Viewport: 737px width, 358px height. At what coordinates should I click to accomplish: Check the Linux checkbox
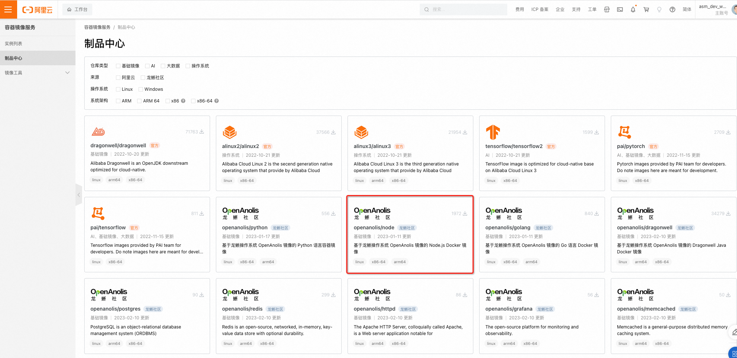pyautogui.click(x=118, y=89)
